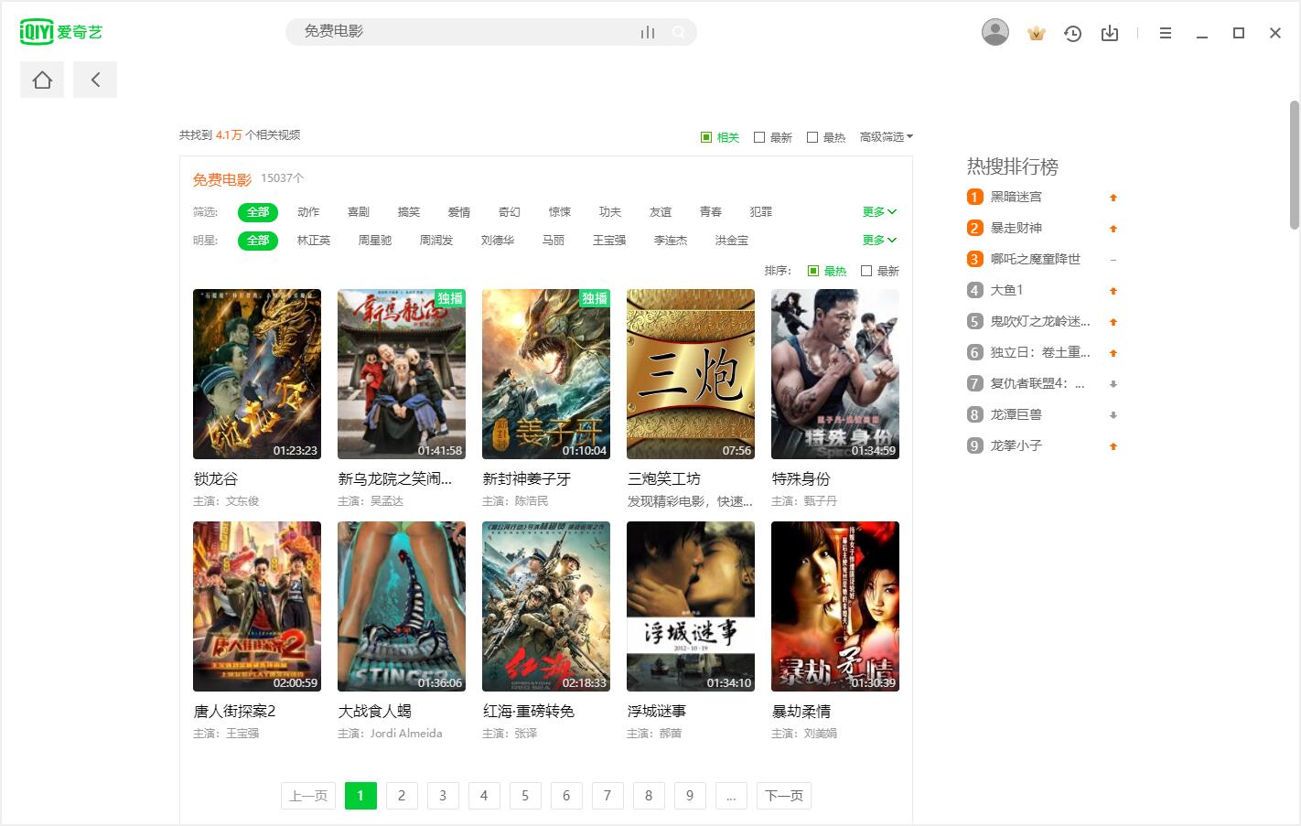Viewport: 1301px width, 826px height.
Task: Go to the 下一页 next page button
Action: click(x=783, y=796)
